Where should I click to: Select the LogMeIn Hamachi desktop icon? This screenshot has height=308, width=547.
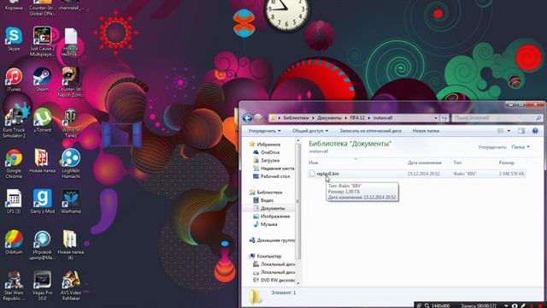[71, 163]
